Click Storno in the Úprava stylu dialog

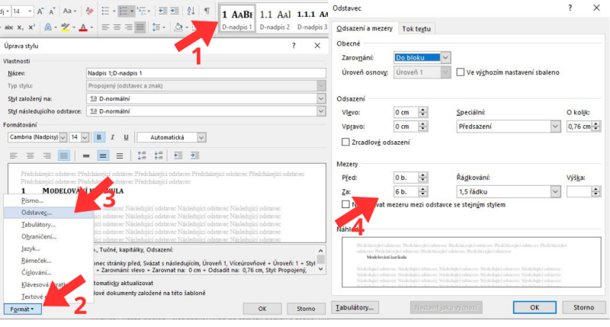[x=306, y=309]
